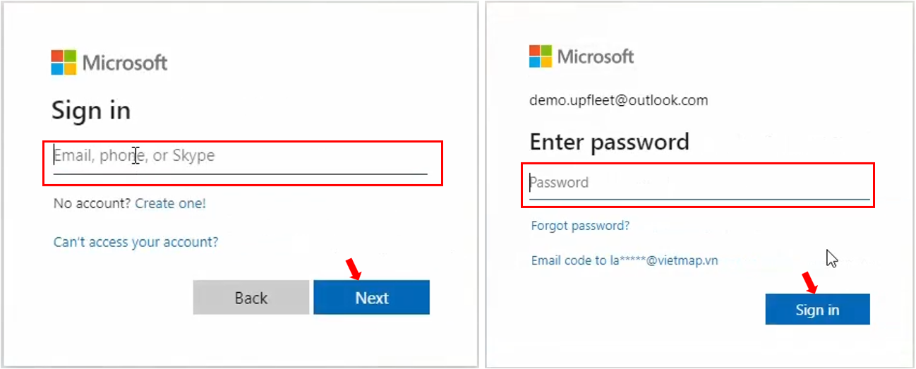
Task: Go back with the gray Back button
Action: 251,298
